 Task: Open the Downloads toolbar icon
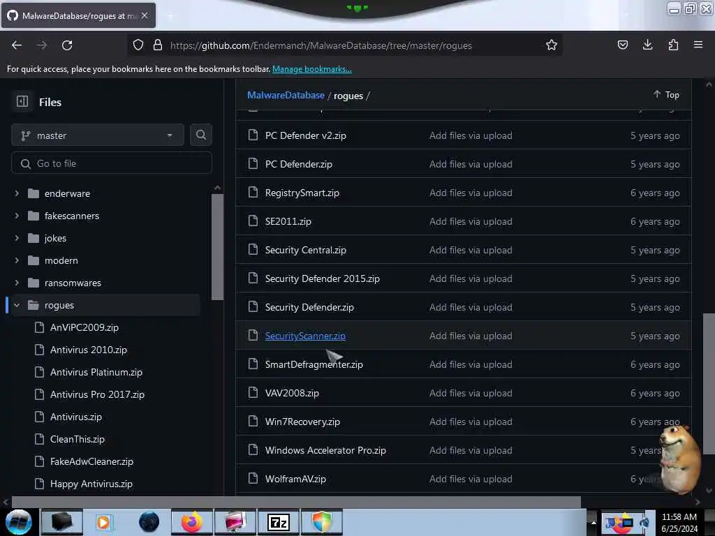pos(647,45)
